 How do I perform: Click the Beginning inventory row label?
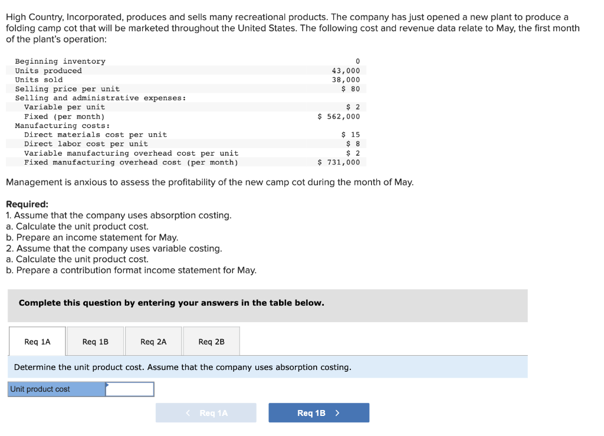click(60, 61)
